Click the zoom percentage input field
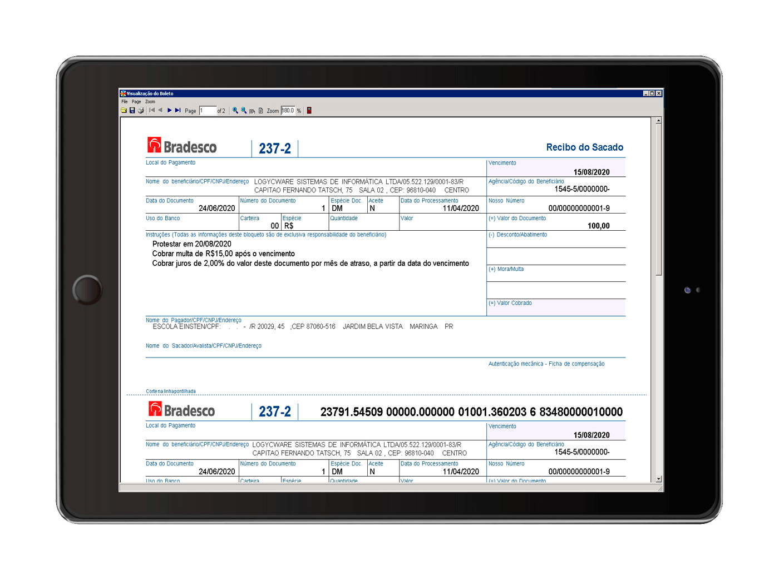Screen dimensions: 779x580 pos(288,111)
